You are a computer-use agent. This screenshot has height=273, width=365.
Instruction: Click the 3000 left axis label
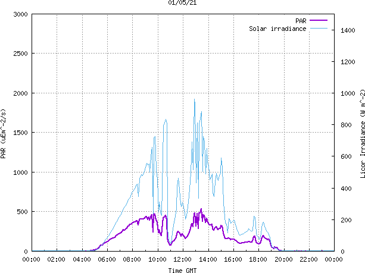coord(20,14)
